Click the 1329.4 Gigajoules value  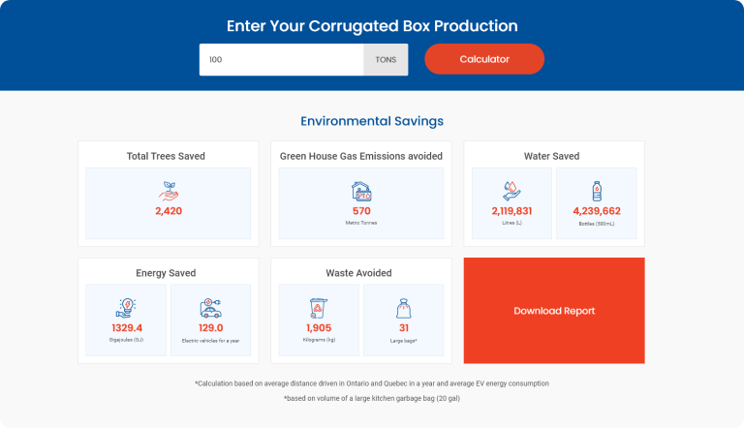[x=126, y=327]
